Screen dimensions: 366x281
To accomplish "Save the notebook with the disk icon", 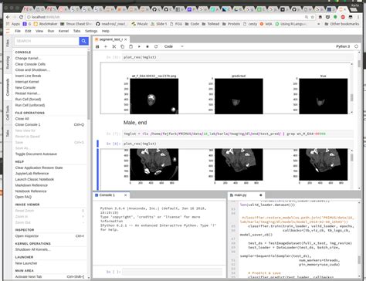I will tap(97, 46).
